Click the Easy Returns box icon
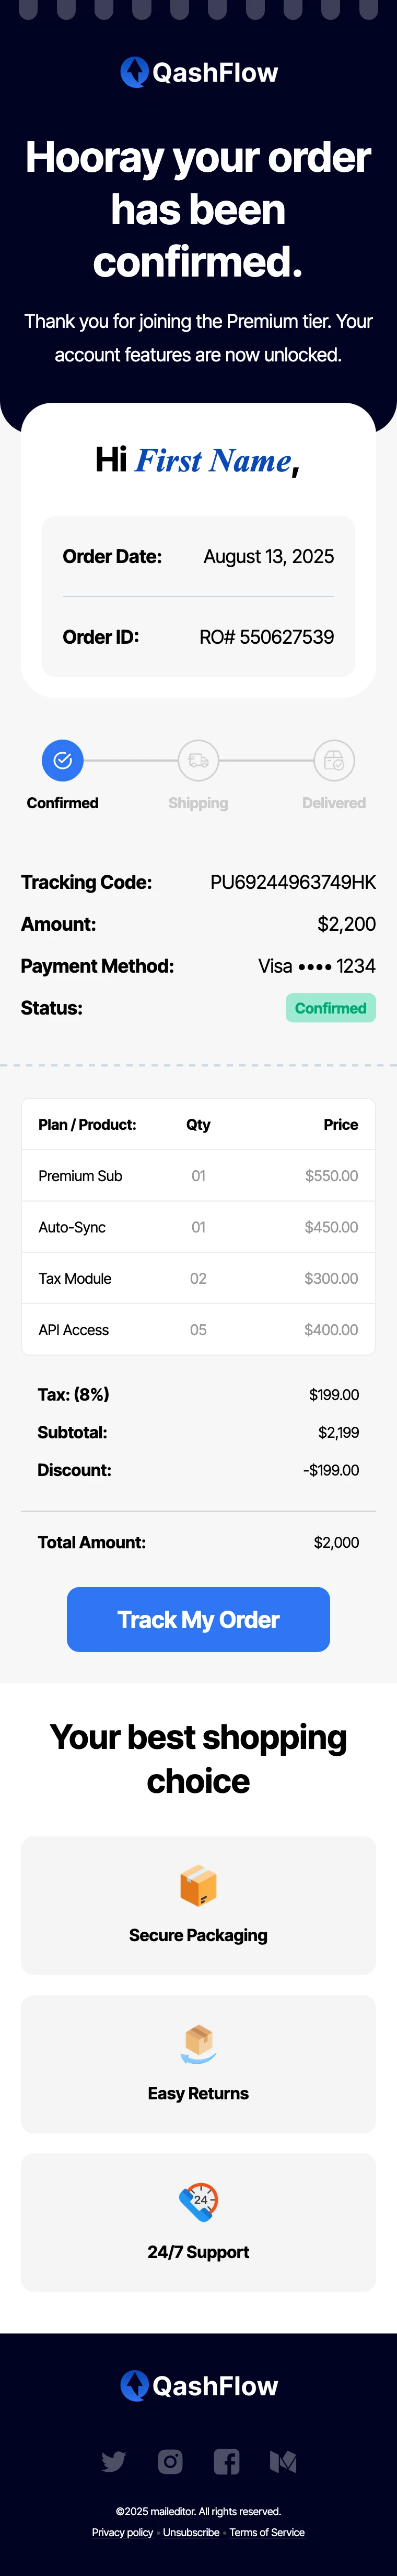 [x=198, y=2044]
